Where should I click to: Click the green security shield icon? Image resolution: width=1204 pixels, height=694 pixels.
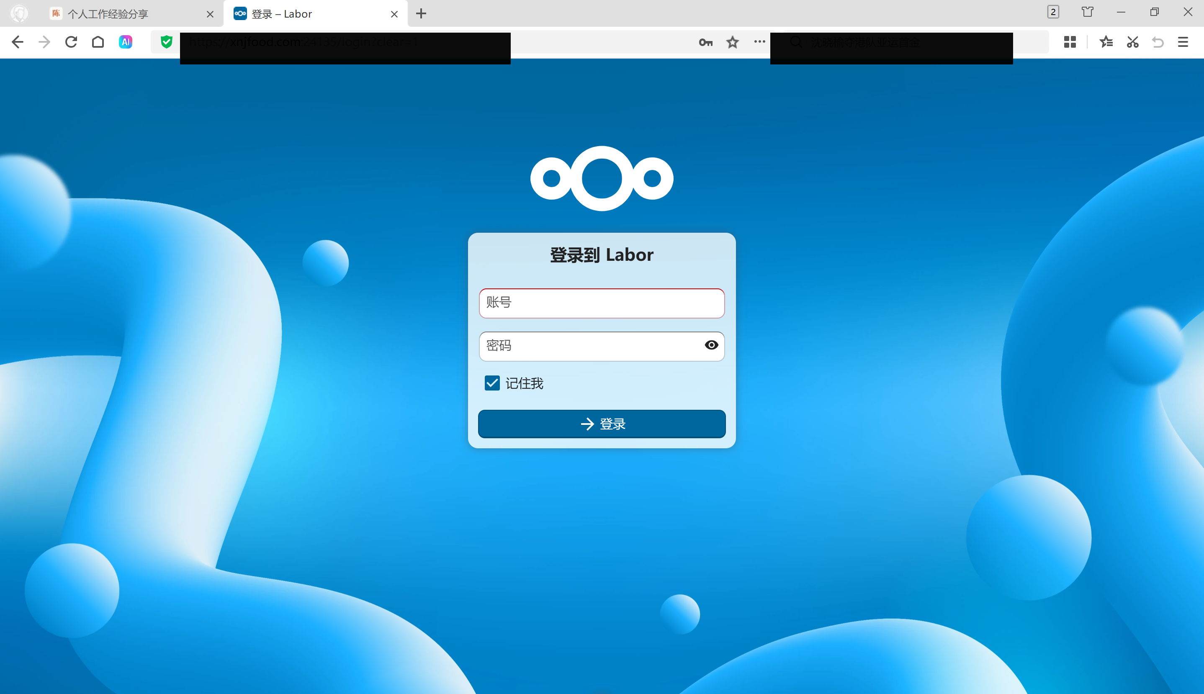pyautogui.click(x=166, y=42)
